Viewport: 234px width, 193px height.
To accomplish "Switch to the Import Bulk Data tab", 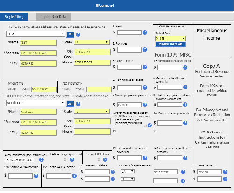I will pyautogui.click(x=53, y=17).
